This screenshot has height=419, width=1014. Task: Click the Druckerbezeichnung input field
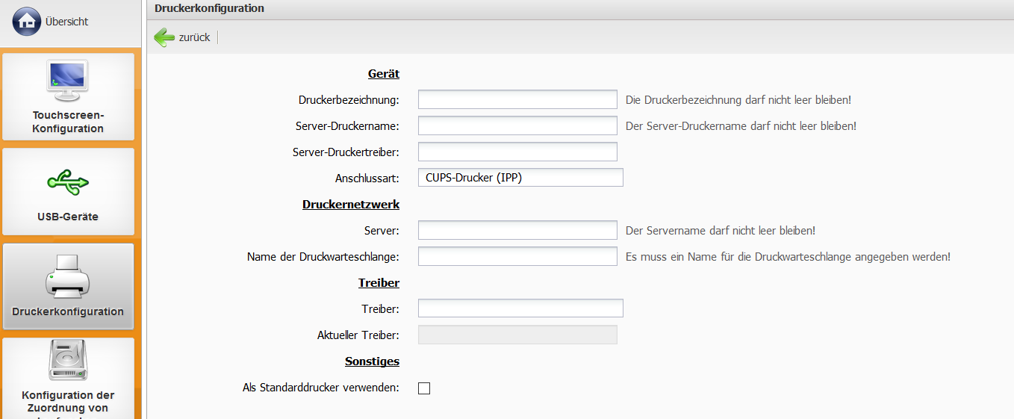517,100
